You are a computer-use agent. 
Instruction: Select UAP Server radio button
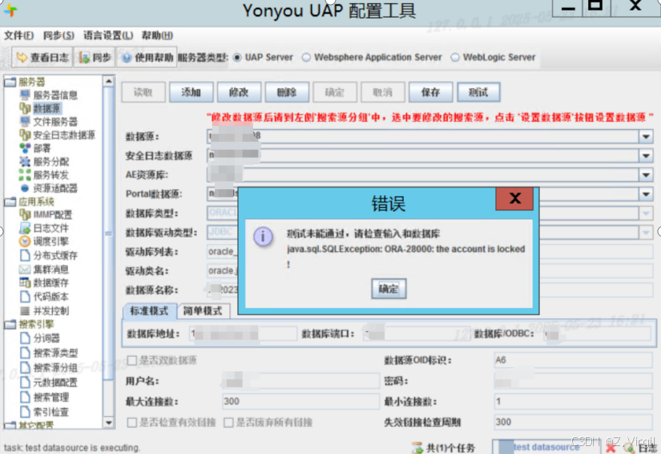point(237,58)
